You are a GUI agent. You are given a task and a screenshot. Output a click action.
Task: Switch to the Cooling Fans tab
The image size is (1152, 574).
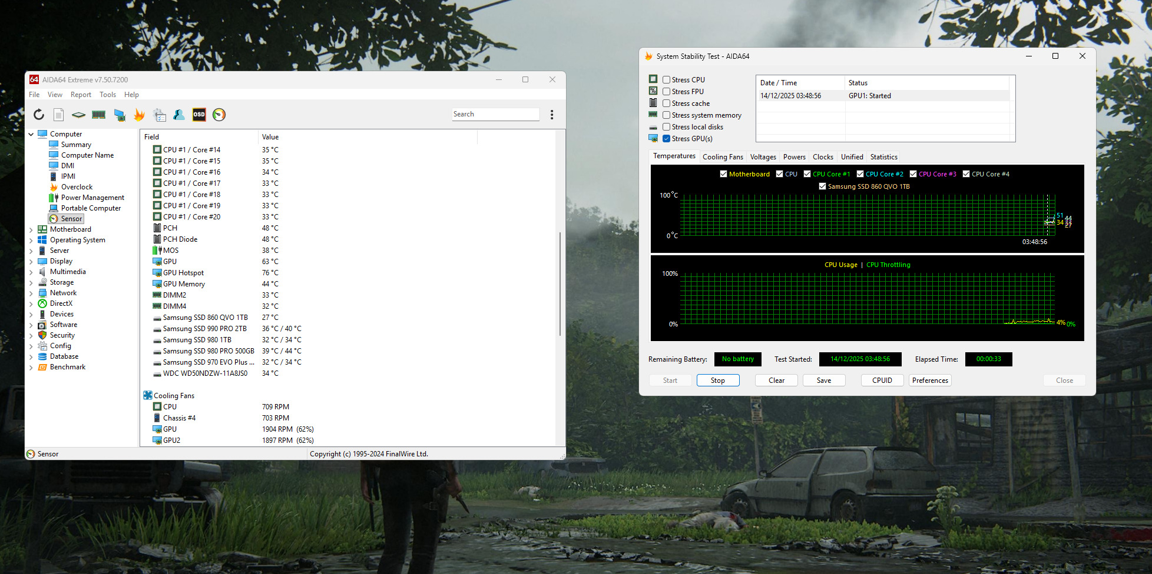click(x=723, y=157)
